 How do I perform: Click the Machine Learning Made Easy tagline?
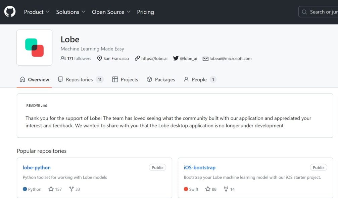pyautogui.click(x=92, y=49)
